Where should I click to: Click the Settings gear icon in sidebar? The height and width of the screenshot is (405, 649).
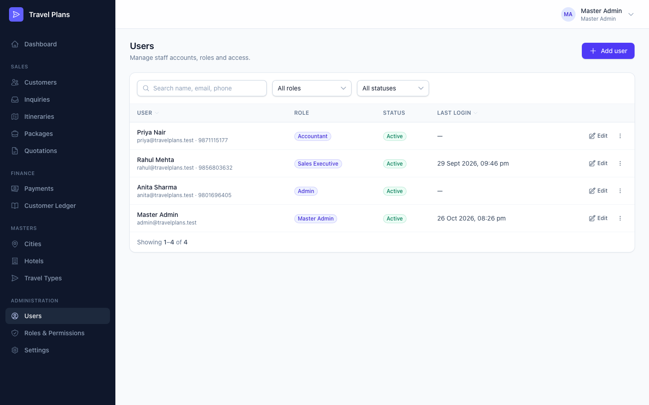click(15, 350)
